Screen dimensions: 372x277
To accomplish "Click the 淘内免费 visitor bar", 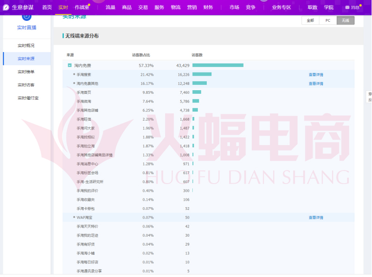I will pyautogui.click(x=218, y=65).
